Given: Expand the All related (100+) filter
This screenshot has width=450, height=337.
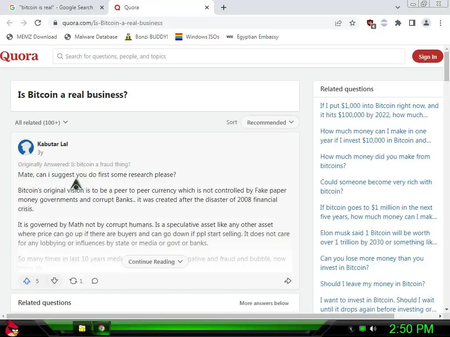Looking at the screenshot, I should point(41,122).
